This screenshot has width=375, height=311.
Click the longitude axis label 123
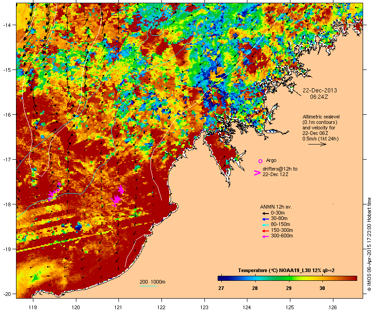(x=204, y=307)
